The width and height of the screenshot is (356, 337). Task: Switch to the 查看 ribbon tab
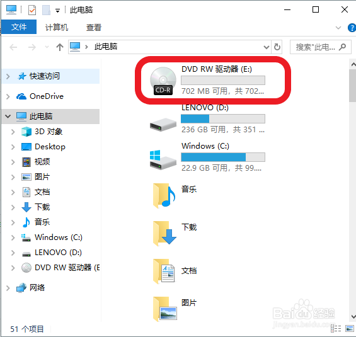click(x=93, y=28)
